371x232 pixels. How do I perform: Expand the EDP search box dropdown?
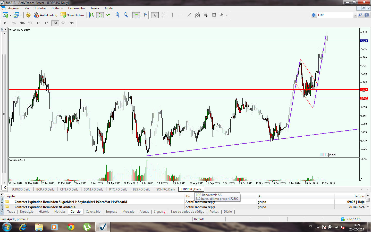click(x=355, y=15)
